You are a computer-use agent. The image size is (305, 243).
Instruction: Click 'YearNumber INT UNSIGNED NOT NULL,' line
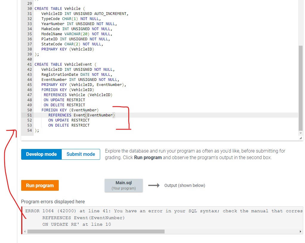[79, 24]
